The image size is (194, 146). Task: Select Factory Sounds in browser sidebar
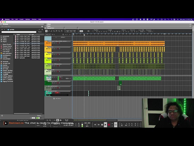pyautogui.click(x=6, y=48)
